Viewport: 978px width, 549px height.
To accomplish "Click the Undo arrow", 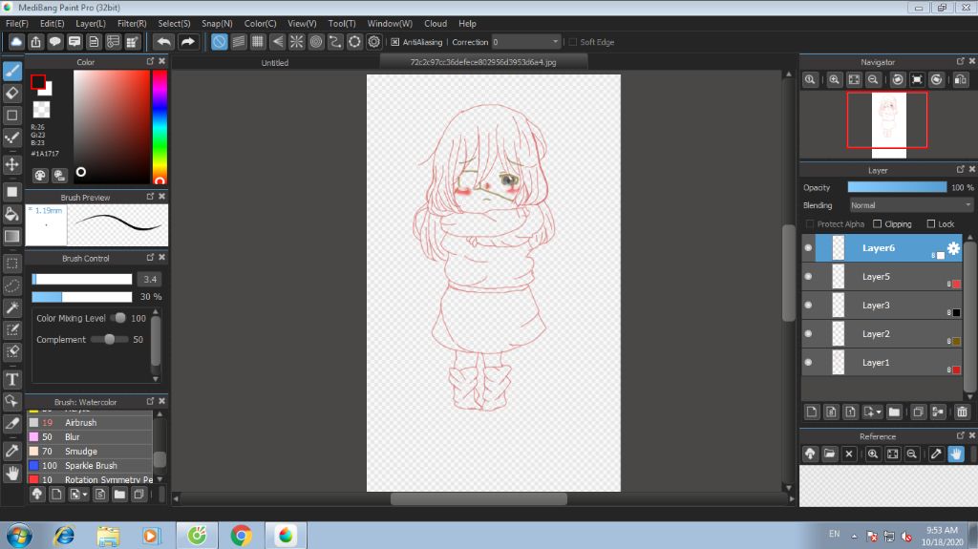I will point(163,42).
